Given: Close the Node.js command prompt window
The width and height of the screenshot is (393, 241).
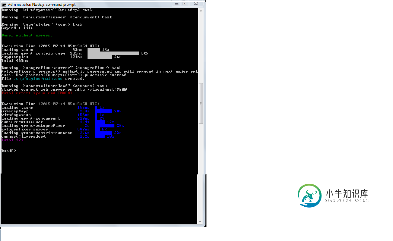Looking at the screenshot, I should (196, 4).
